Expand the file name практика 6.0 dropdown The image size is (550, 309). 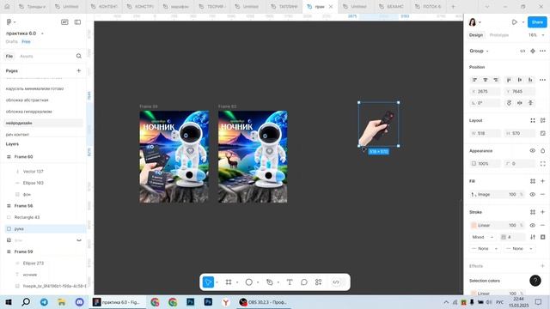[x=42, y=33]
